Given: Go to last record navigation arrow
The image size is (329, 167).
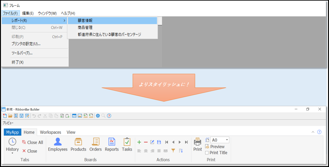Looking at the screenshot, I should pyautogui.click(x=186, y=142).
